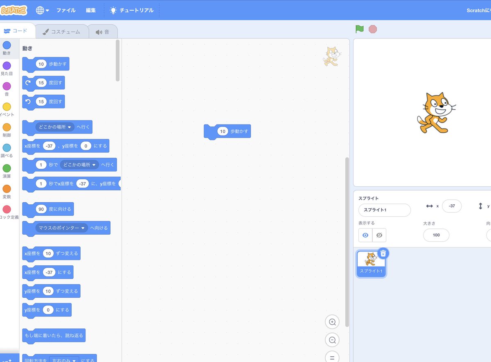Click the y座標を0にする block
This screenshot has height=362, width=491.
47,310
